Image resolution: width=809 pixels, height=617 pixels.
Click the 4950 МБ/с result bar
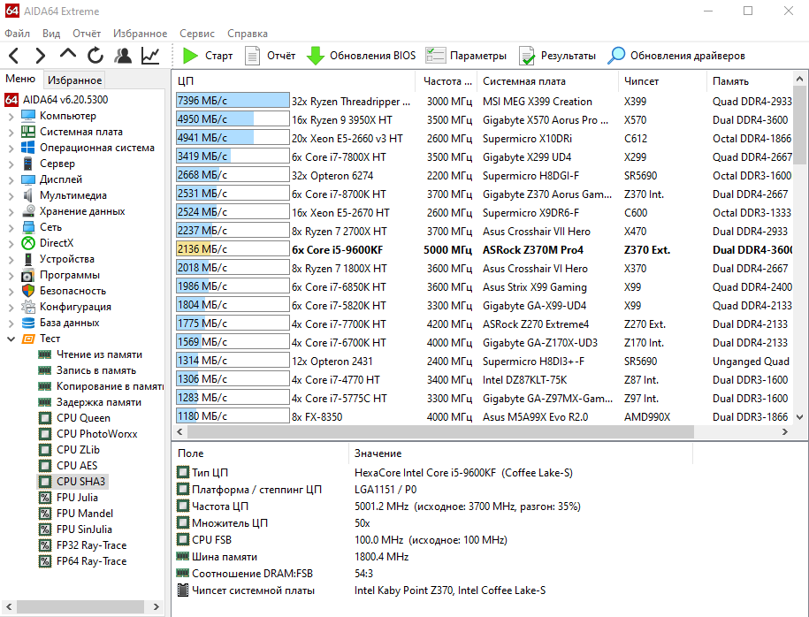233,119
